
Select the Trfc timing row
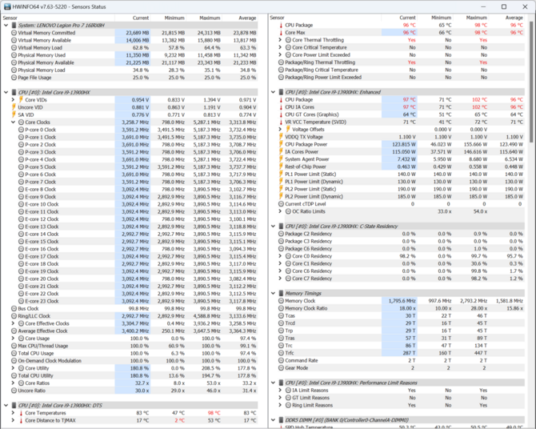point(401,353)
